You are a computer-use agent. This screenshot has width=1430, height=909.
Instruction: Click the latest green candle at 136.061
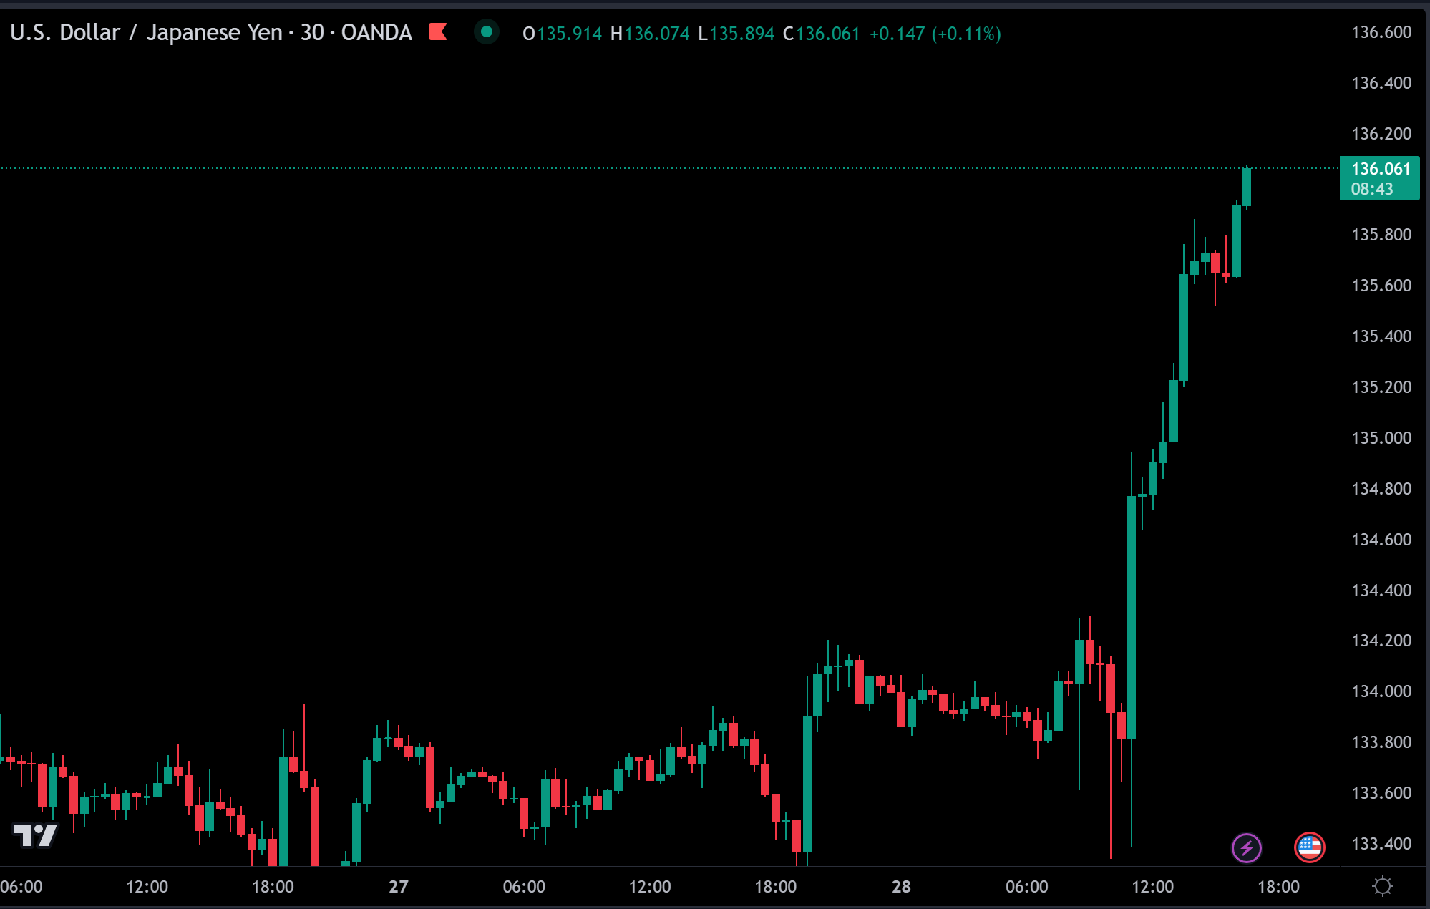[x=1247, y=188]
